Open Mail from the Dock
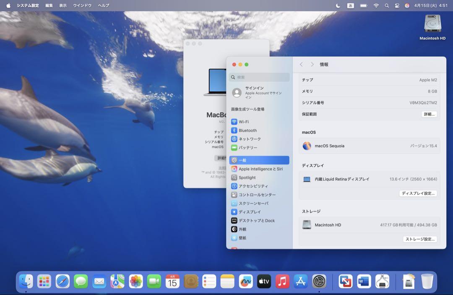Image resolution: width=453 pixels, height=295 pixels. 99,282
